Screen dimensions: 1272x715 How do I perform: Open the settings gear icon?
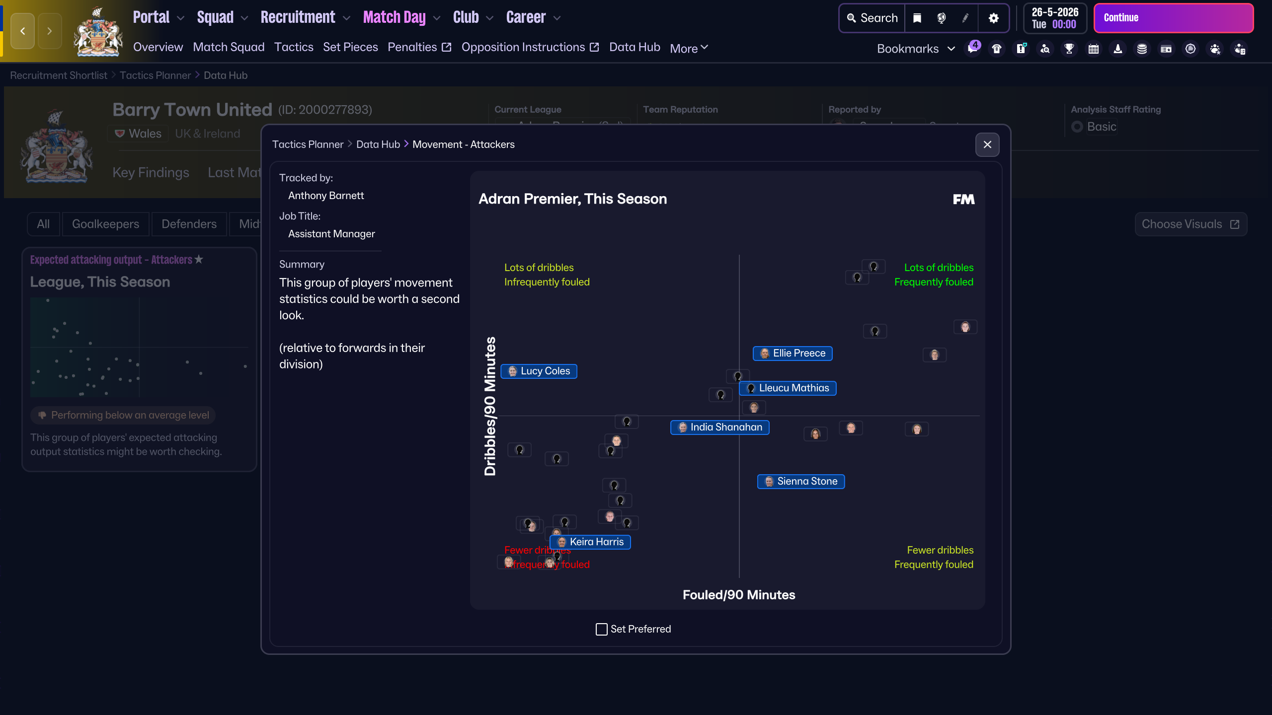(993, 18)
